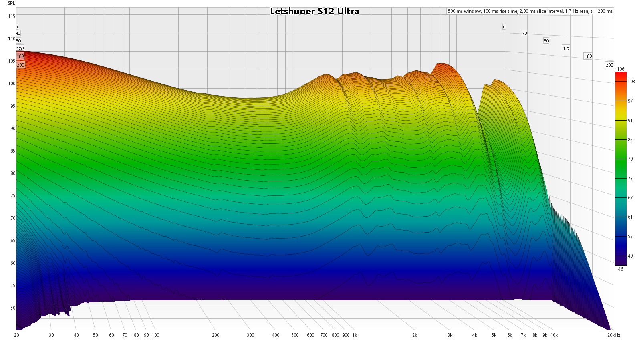Click the white 160 ms time axis label
Screen dimensions: 637x340
click(588, 56)
